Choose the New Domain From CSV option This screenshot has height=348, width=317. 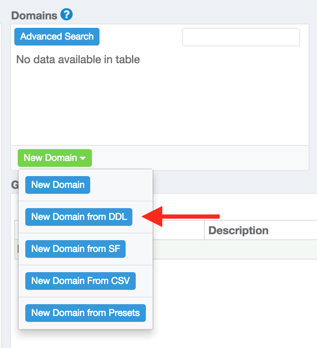click(x=80, y=281)
